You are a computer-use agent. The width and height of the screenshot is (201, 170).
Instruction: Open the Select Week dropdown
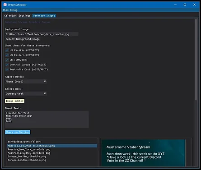tap(26, 94)
